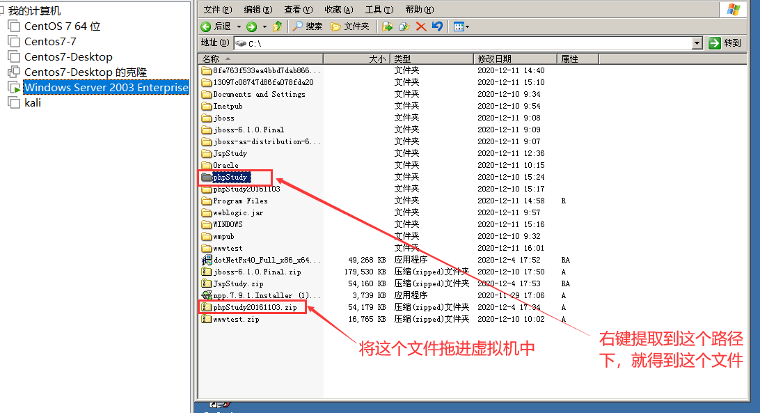
Task: Toggle the Folders (文件夹) pane button
Action: pyautogui.click(x=349, y=26)
